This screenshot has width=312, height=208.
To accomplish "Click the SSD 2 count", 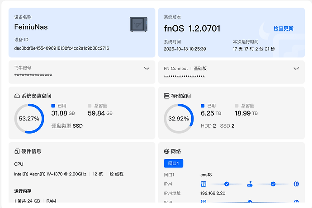I will click(x=227, y=126).
